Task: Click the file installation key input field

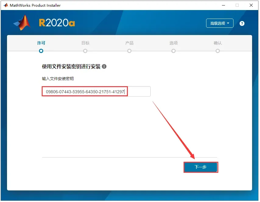Action: coord(96,91)
